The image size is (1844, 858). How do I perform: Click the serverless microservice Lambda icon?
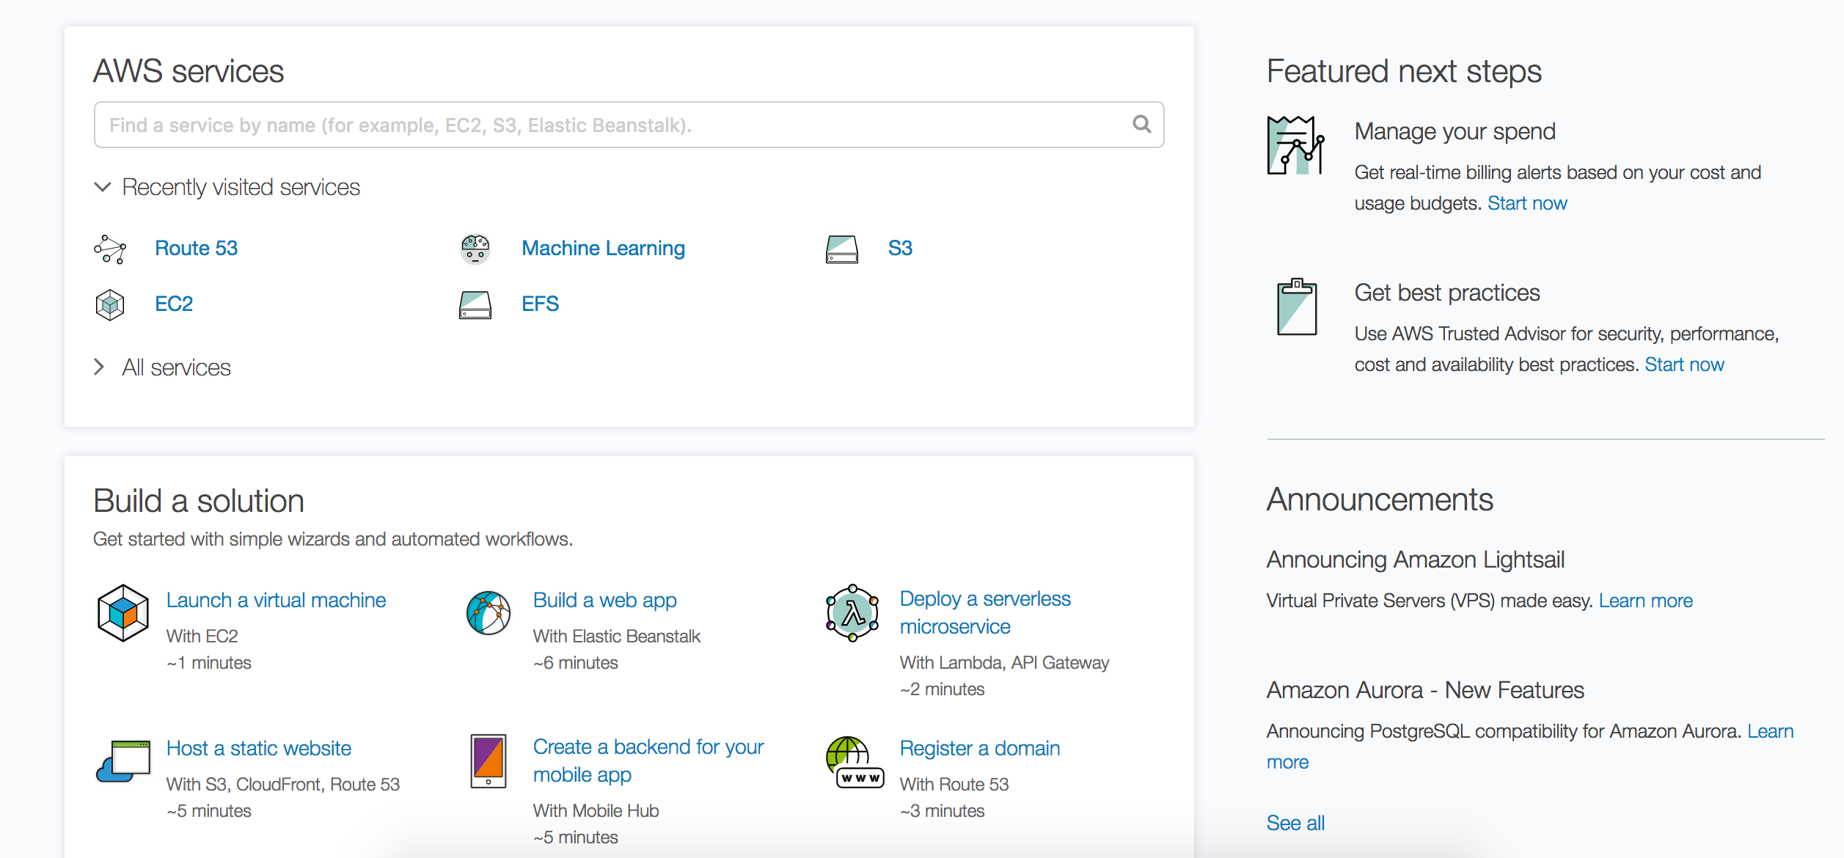click(x=852, y=613)
